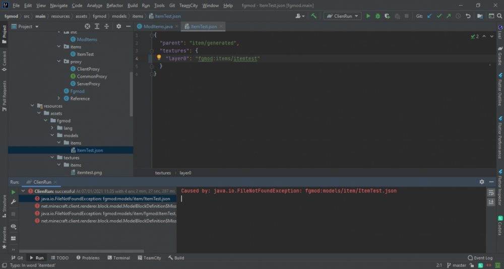Open Project view selector dropdown
The image size is (504, 269).
pos(25,26)
